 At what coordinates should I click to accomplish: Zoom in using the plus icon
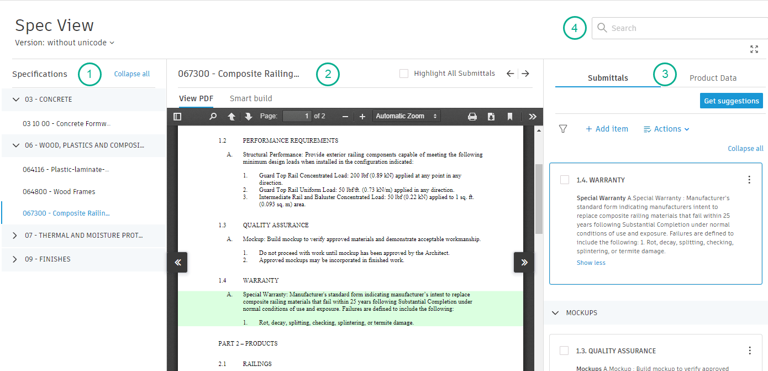coord(362,117)
